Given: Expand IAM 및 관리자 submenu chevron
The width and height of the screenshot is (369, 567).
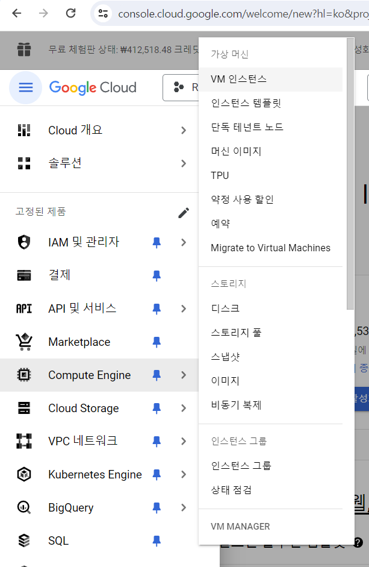Looking at the screenshot, I should click(x=184, y=242).
